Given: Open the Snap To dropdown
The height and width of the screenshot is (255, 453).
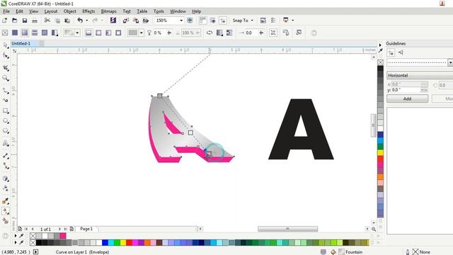Looking at the screenshot, I should (252, 21).
